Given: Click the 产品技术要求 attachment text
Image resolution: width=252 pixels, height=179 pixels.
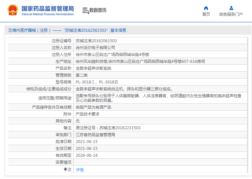Looking at the screenshot, I should (x=88, y=114).
